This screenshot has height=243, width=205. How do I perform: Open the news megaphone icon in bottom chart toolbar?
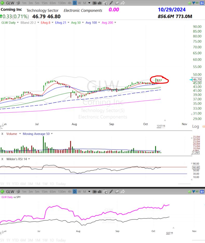pyautogui.click(x=18, y=192)
